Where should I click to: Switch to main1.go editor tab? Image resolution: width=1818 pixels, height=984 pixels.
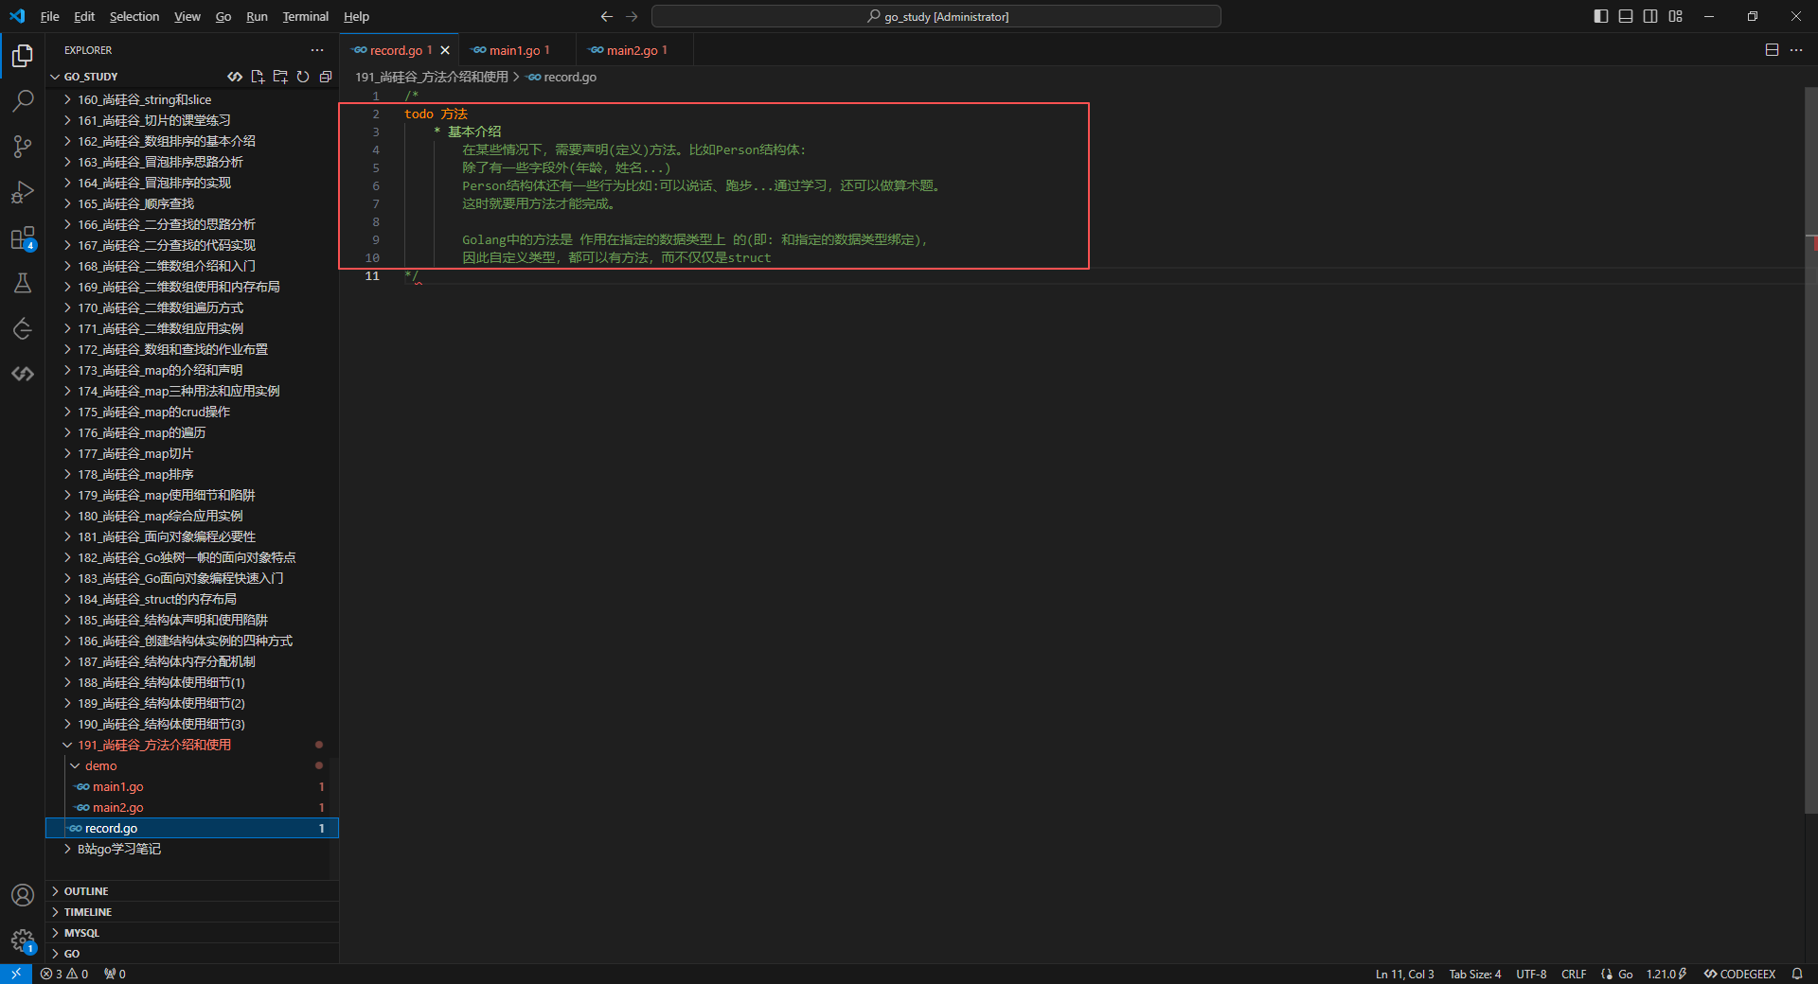click(x=515, y=50)
